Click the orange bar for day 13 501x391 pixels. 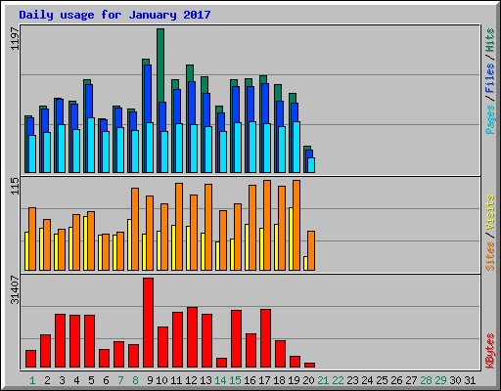(208, 228)
